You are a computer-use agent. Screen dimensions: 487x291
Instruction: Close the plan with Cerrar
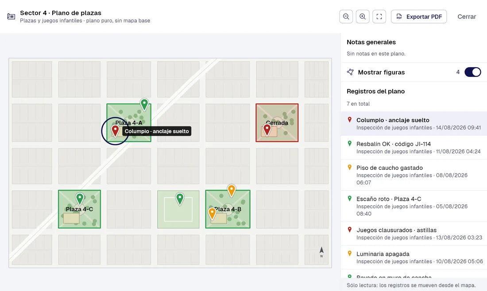467,16
